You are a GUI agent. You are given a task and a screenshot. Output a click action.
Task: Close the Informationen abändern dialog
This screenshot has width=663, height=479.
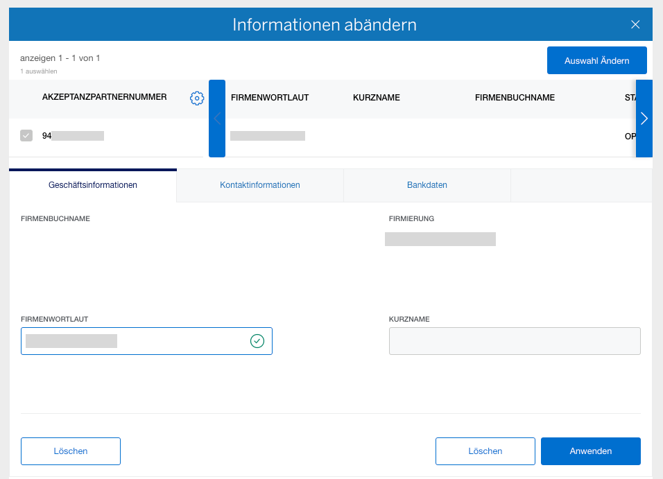pyautogui.click(x=635, y=24)
